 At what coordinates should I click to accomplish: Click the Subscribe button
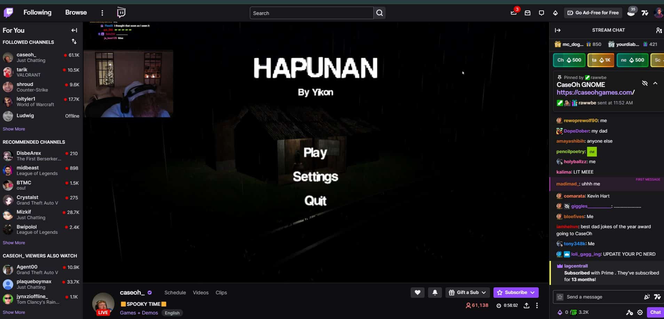[512, 293]
